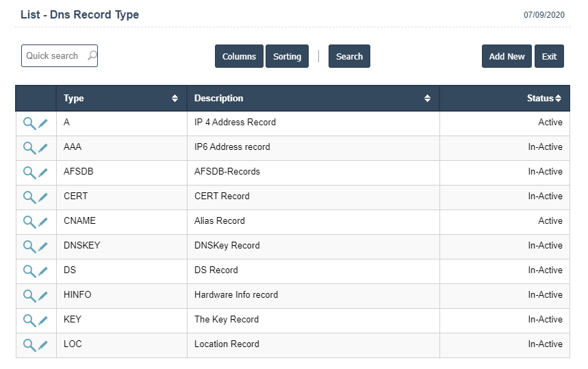This screenshot has width=588, height=369.
Task: View the AFSDB record details icon
Action: [29, 173]
